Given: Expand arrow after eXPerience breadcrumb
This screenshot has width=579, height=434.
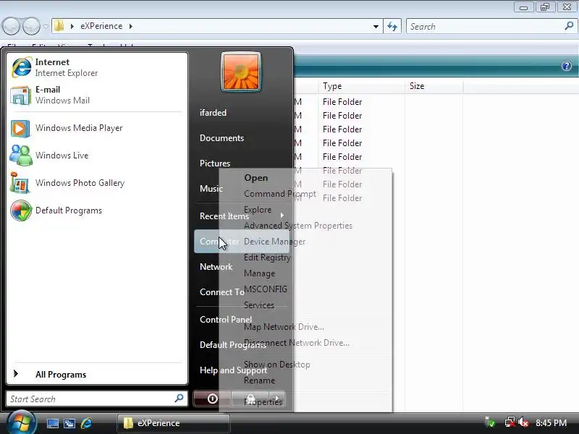Looking at the screenshot, I should click(131, 26).
